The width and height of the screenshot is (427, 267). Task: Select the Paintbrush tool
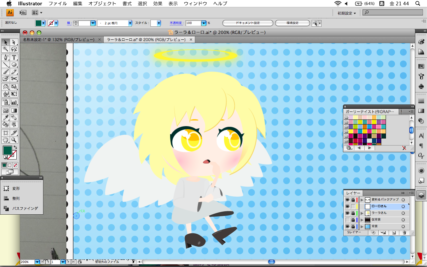point(6,71)
